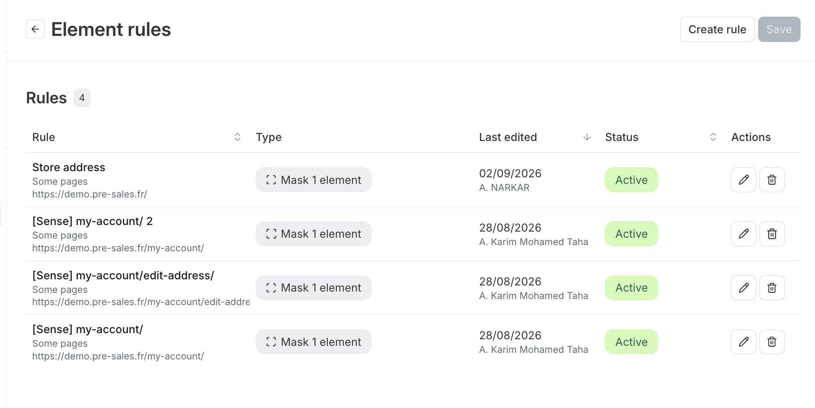Toggle Active status of my-account/ 2 rule
Screen dimensions: 815x408
(x=631, y=234)
